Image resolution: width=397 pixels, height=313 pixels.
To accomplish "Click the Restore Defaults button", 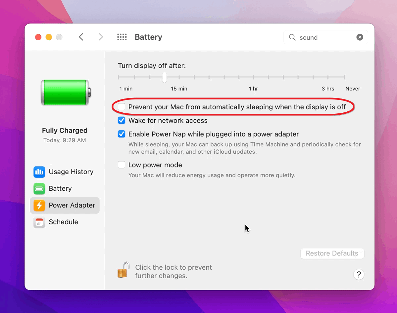I will pos(332,253).
